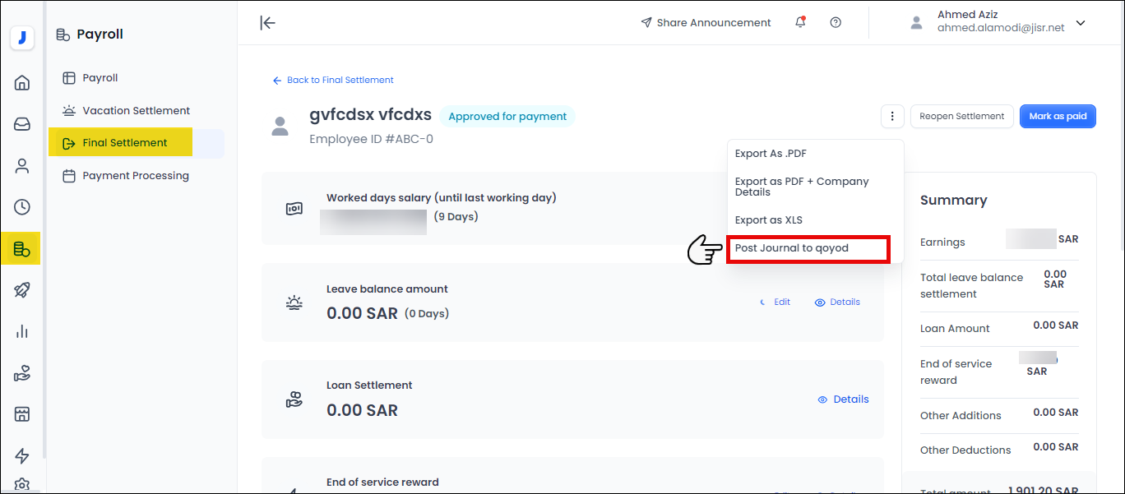Open the Home icon in sidebar
1125x494 pixels.
pos(22,82)
